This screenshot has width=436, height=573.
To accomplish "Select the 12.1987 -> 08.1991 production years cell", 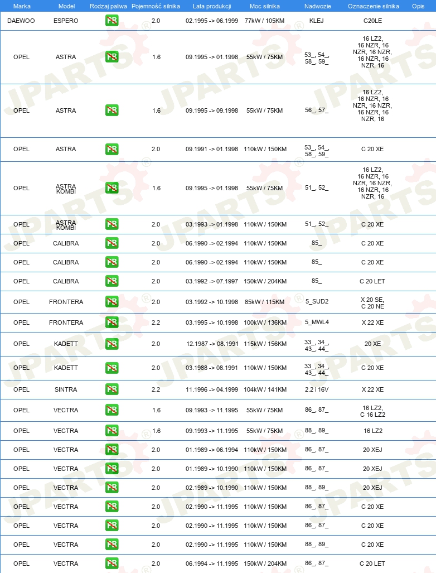I will 212,344.
